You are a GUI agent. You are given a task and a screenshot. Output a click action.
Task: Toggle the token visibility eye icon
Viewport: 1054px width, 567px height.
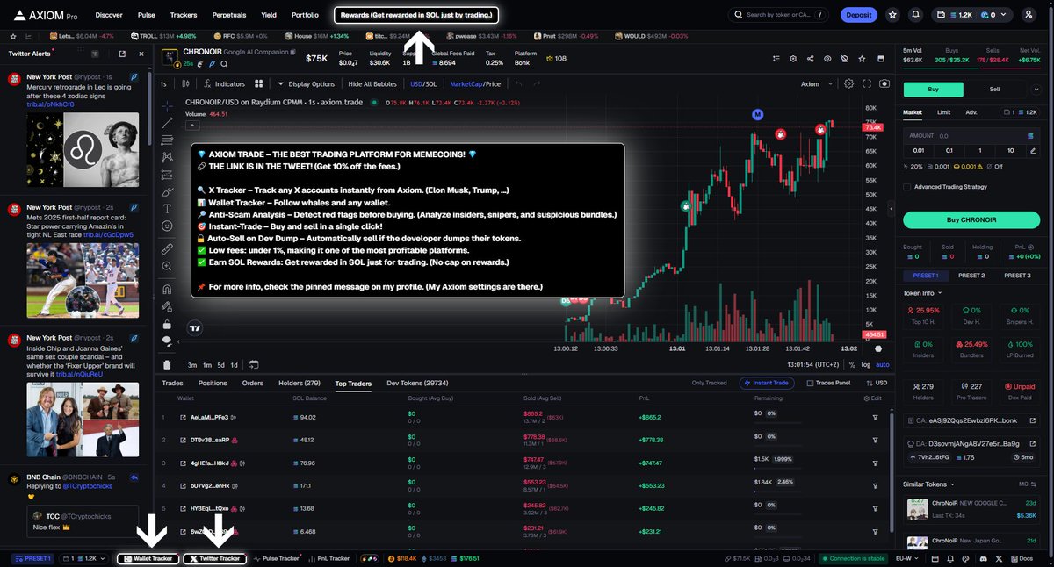coord(827,59)
